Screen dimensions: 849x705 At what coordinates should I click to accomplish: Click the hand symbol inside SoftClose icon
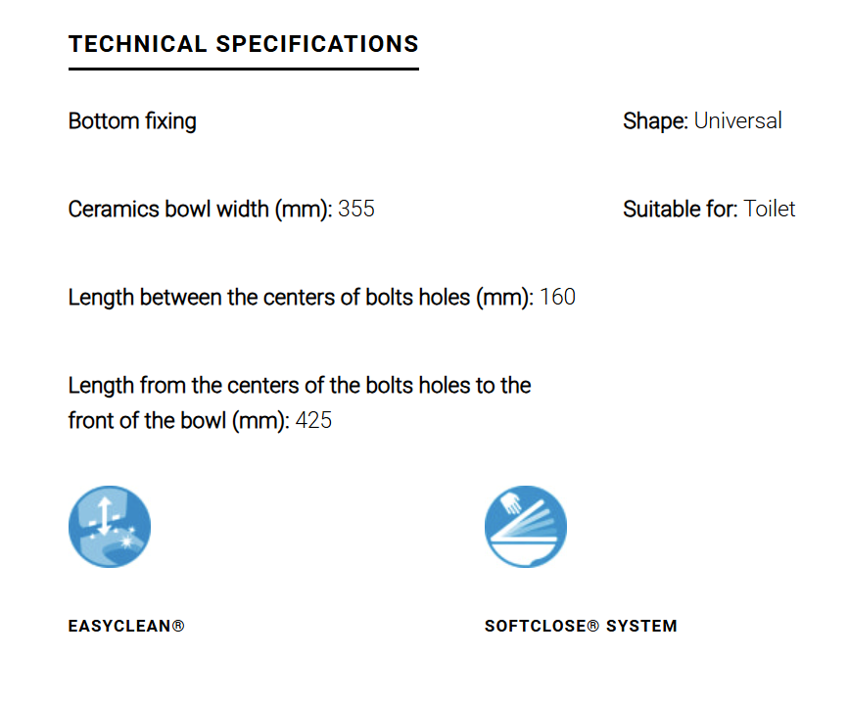[511, 502]
